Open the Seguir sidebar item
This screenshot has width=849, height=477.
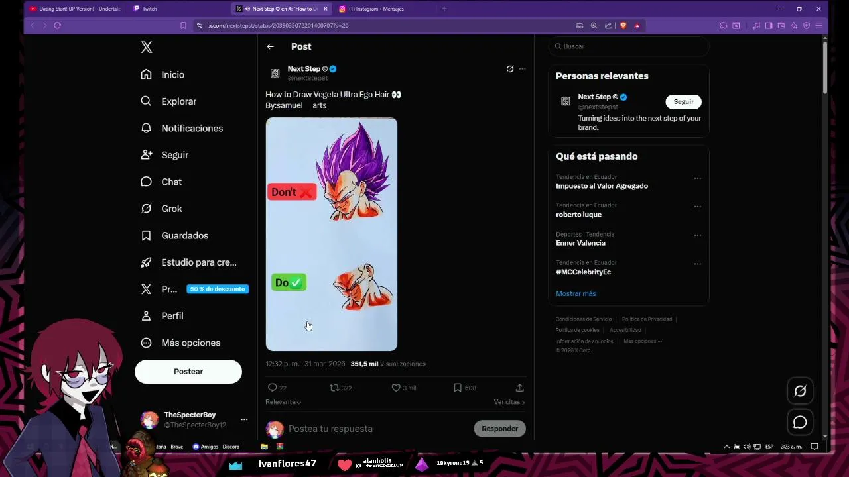tap(164, 155)
